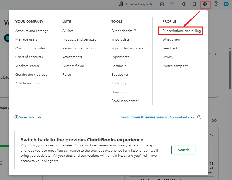Open the clipboard tasks icon

click(162, 4)
